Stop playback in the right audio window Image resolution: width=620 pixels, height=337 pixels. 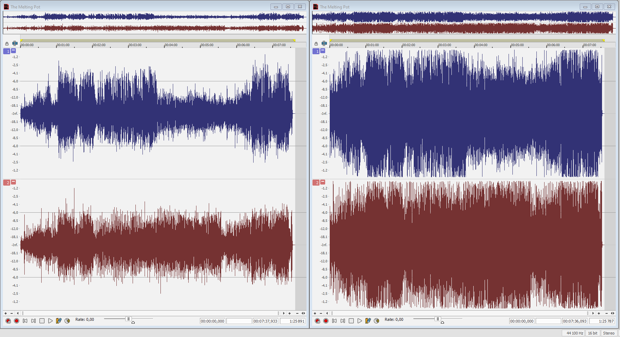(x=351, y=321)
